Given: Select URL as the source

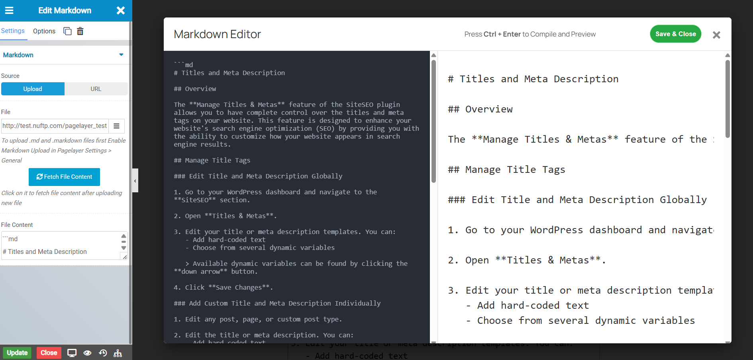Looking at the screenshot, I should tap(96, 89).
